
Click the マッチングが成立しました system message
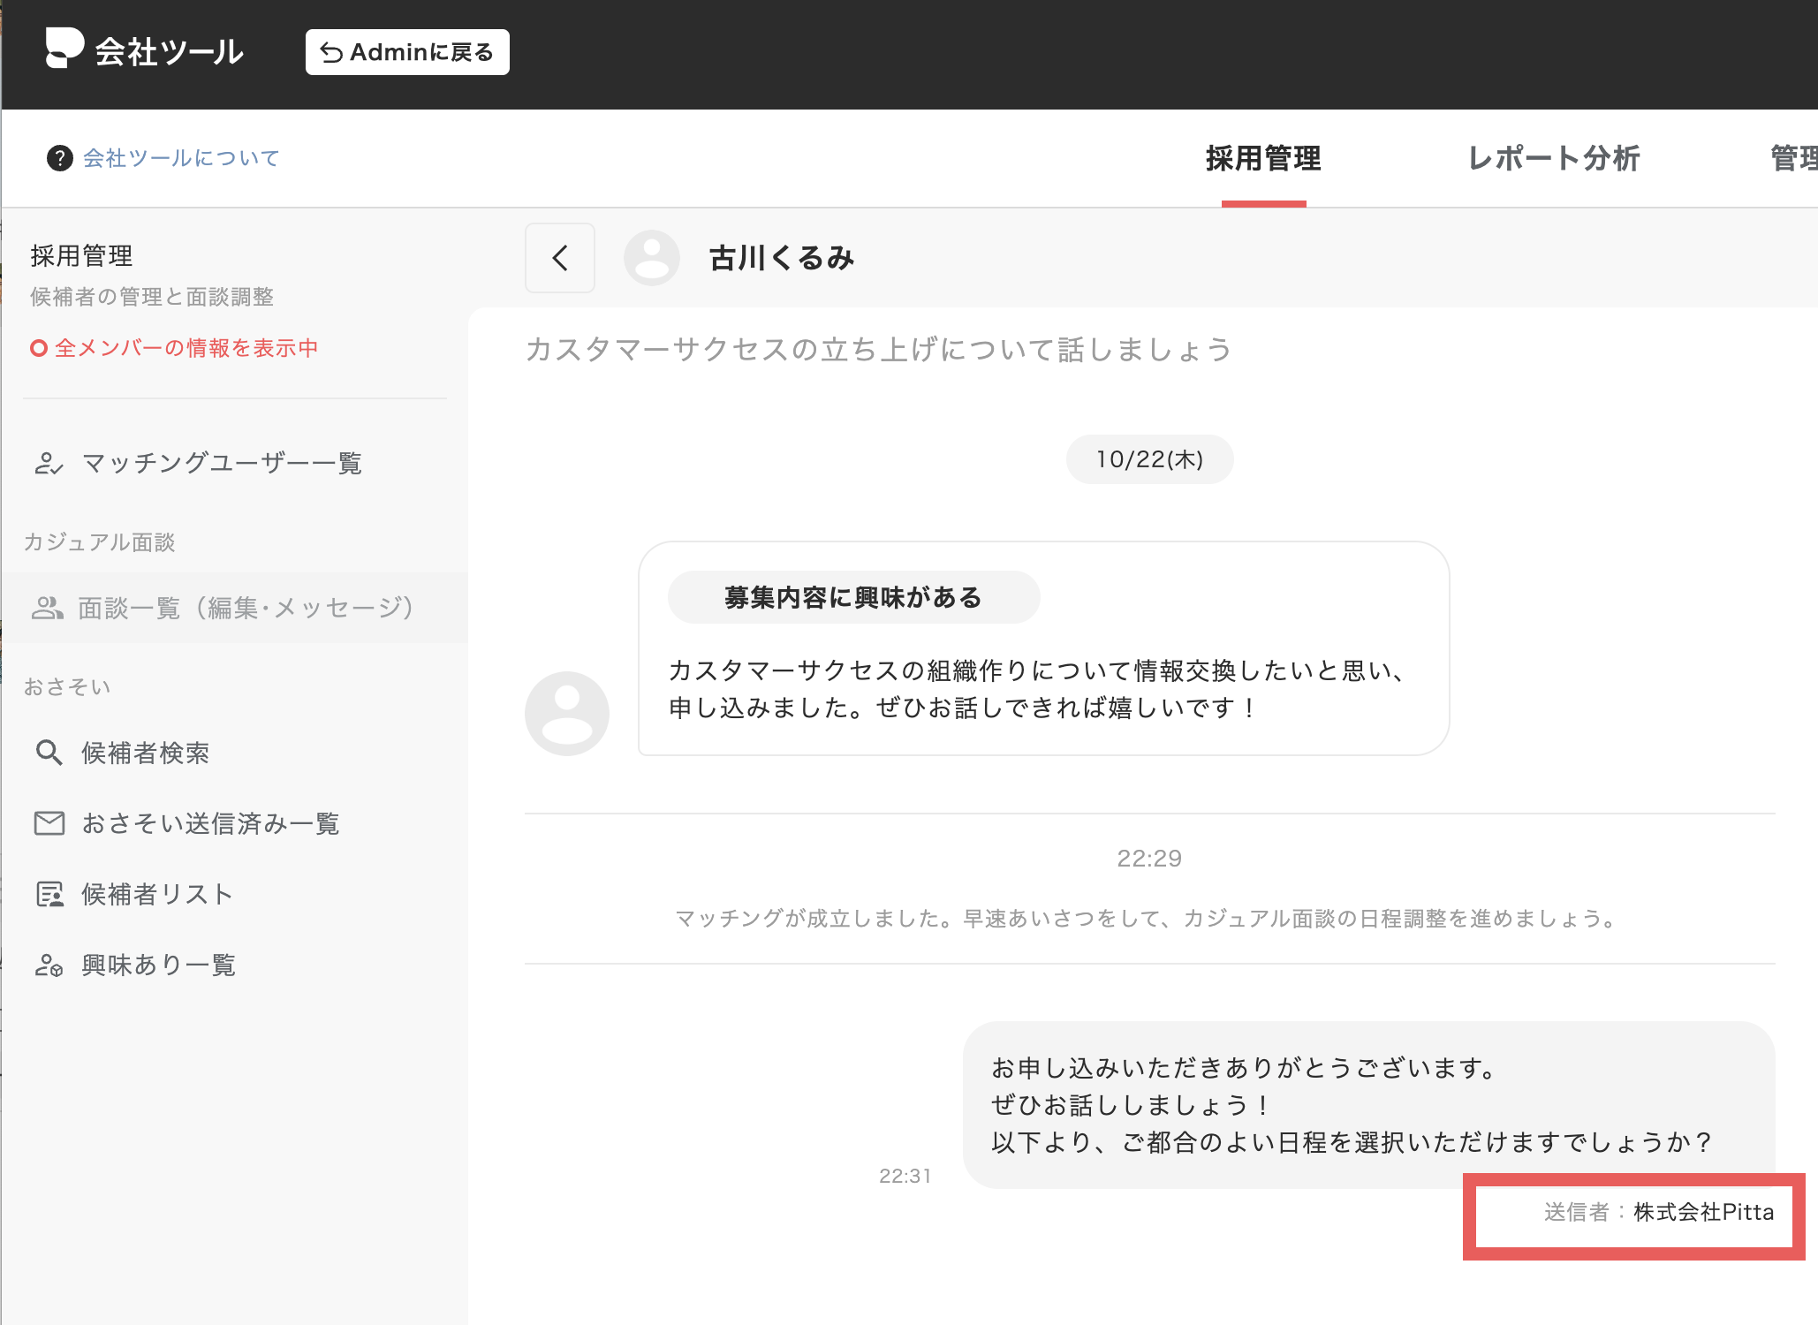click(1149, 919)
